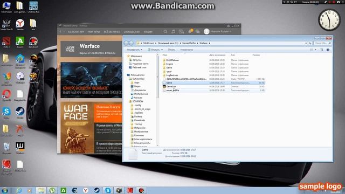Screen dimensions: 345x194
Task: Sort by the Имя column header
Action: pos(165,55)
